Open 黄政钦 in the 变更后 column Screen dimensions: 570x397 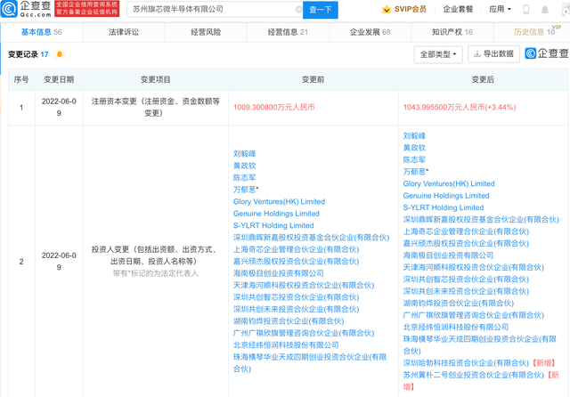[x=414, y=148]
